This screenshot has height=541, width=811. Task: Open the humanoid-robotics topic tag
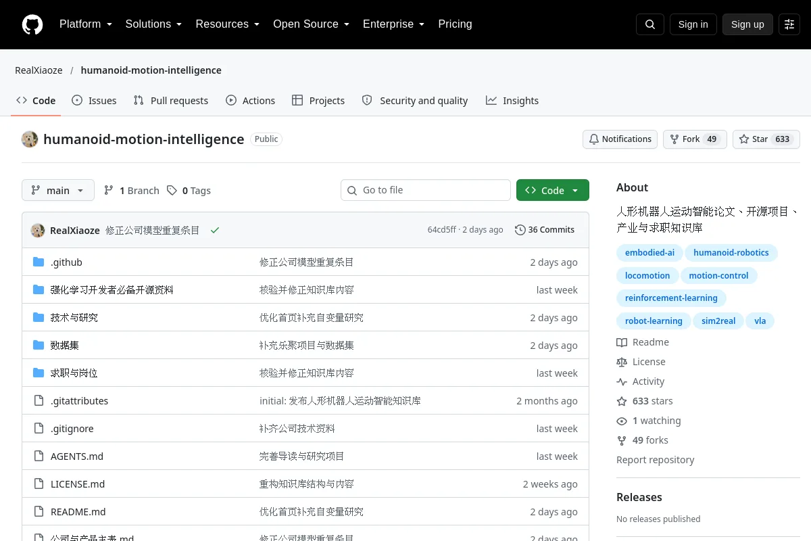pos(731,253)
